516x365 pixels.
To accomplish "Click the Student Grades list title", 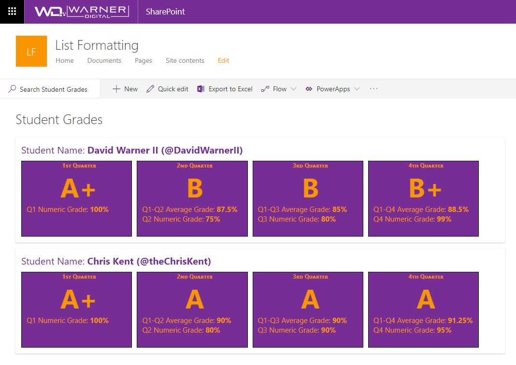I will tap(59, 119).
